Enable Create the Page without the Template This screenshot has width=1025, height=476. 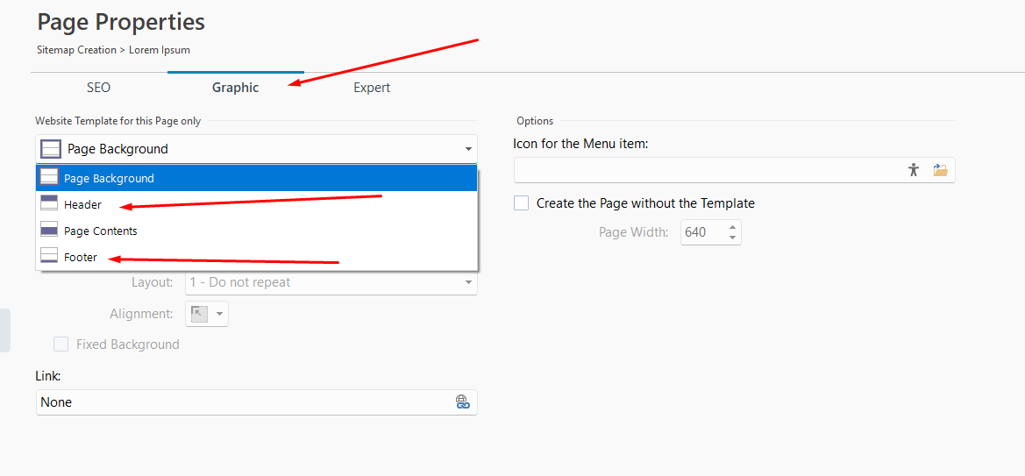(x=522, y=203)
